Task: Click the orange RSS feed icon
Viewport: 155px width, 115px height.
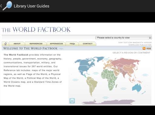Action: 144,48
